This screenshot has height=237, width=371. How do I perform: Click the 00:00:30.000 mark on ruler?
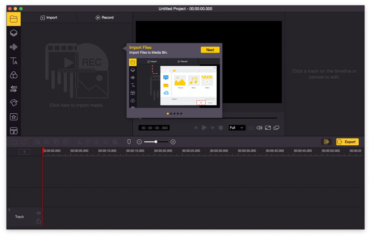(x=219, y=151)
